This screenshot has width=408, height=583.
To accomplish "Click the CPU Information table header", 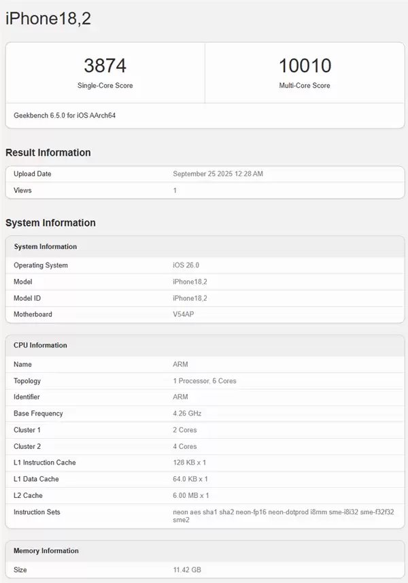I will pyautogui.click(x=40, y=345).
